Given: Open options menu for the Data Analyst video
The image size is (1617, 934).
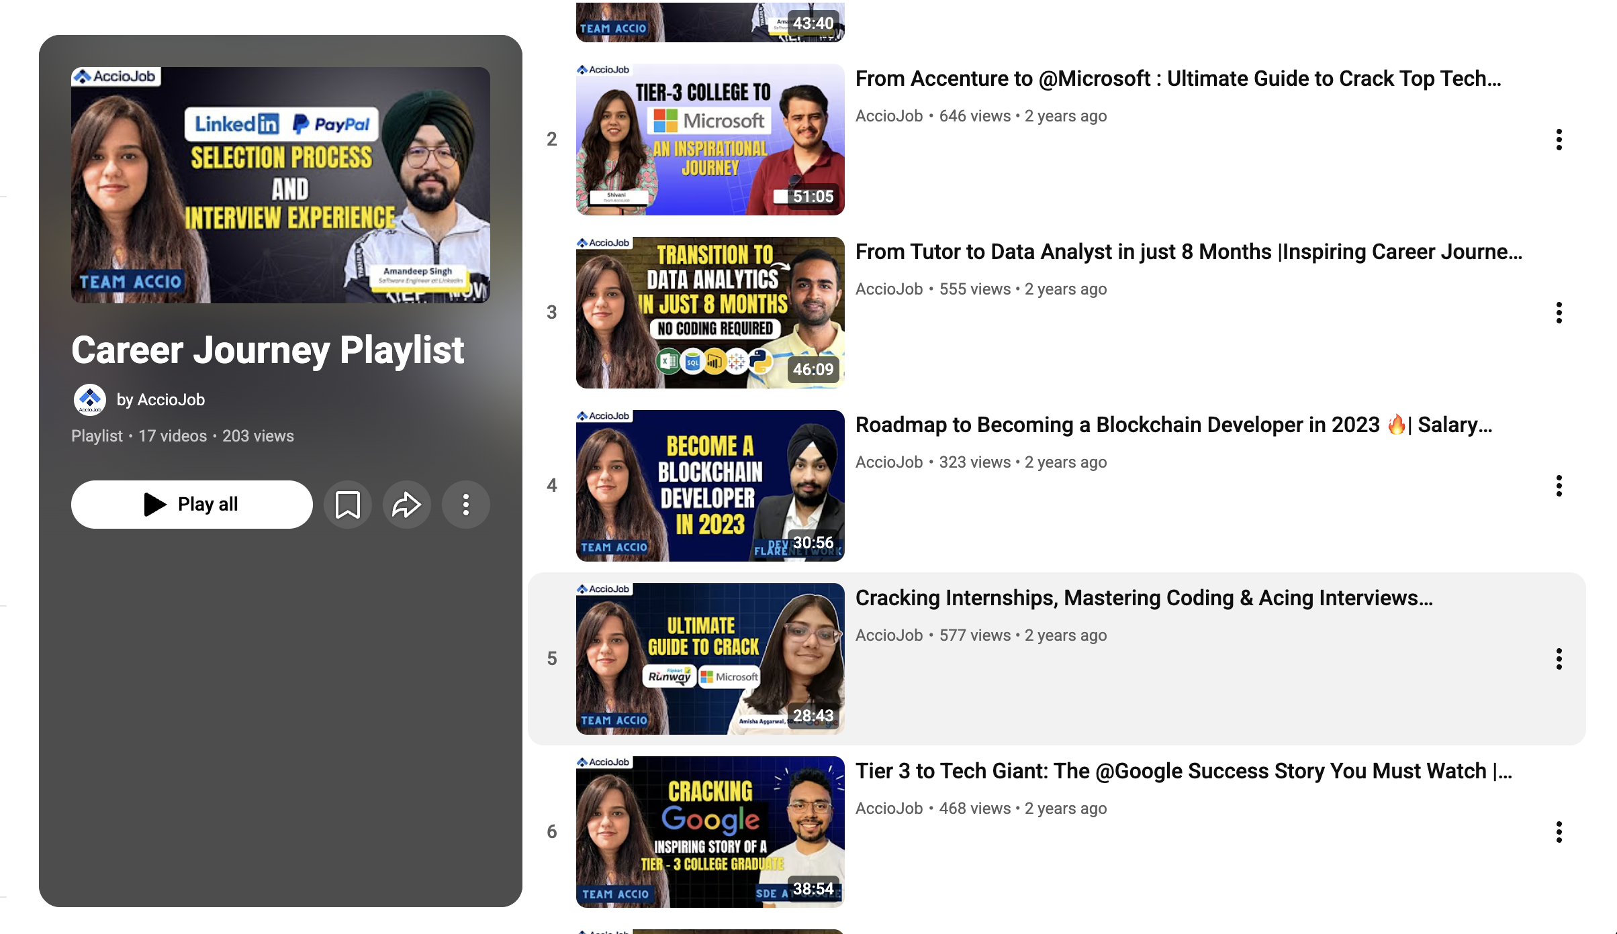Looking at the screenshot, I should coord(1558,311).
